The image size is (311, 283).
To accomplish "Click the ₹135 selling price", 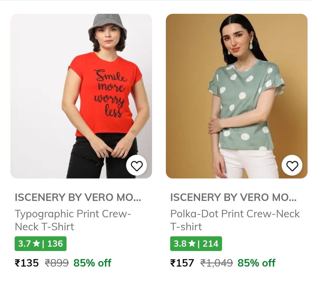I will pos(27,263).
